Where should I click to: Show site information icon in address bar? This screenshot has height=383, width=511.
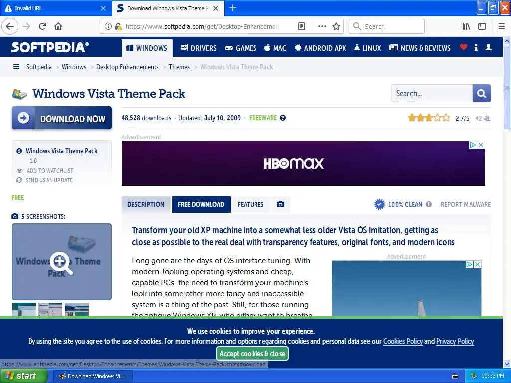(x=108, y=26)
